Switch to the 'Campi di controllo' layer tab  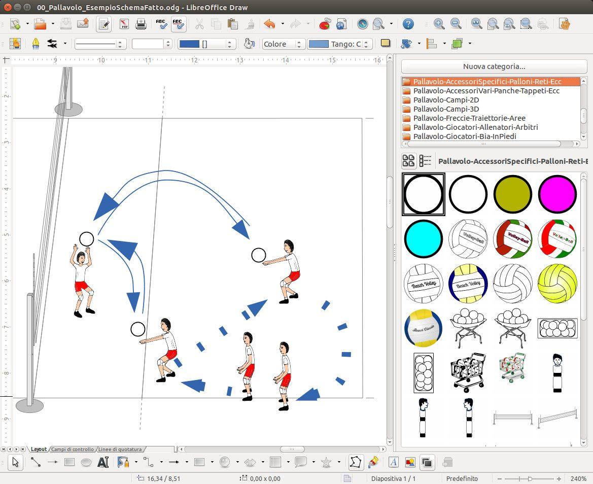tap(73, 450)
